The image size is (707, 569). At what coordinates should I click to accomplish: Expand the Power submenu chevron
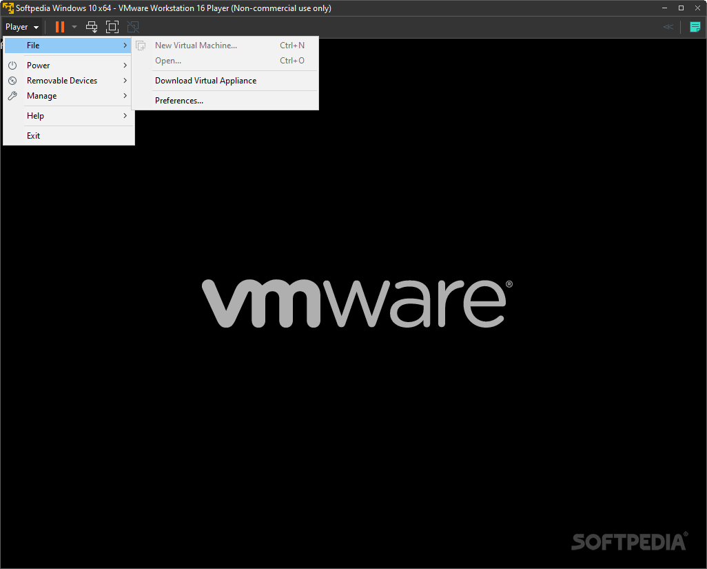click(125, 65)
